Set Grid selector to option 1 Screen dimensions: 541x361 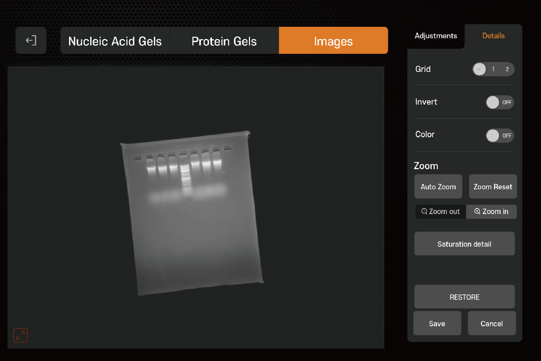click(x=493, y=69)
